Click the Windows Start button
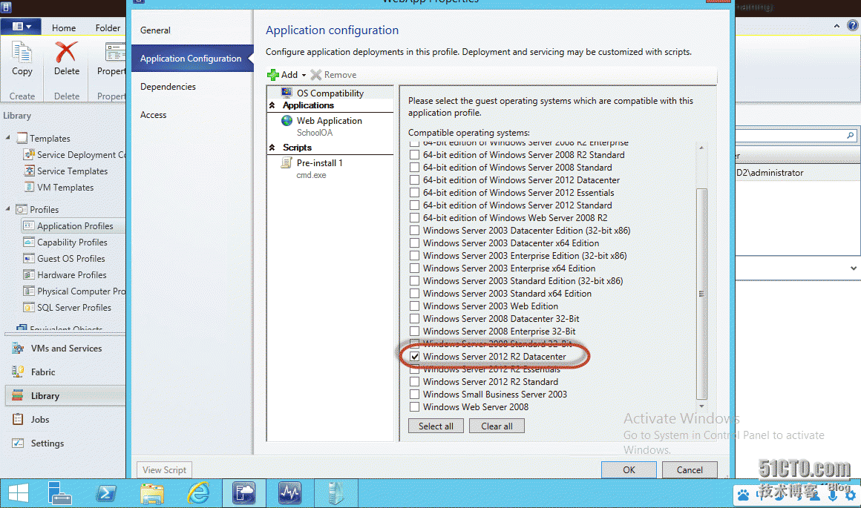Image resolution: width=861 pixels, height=508 pixels. tap(18, 493)
